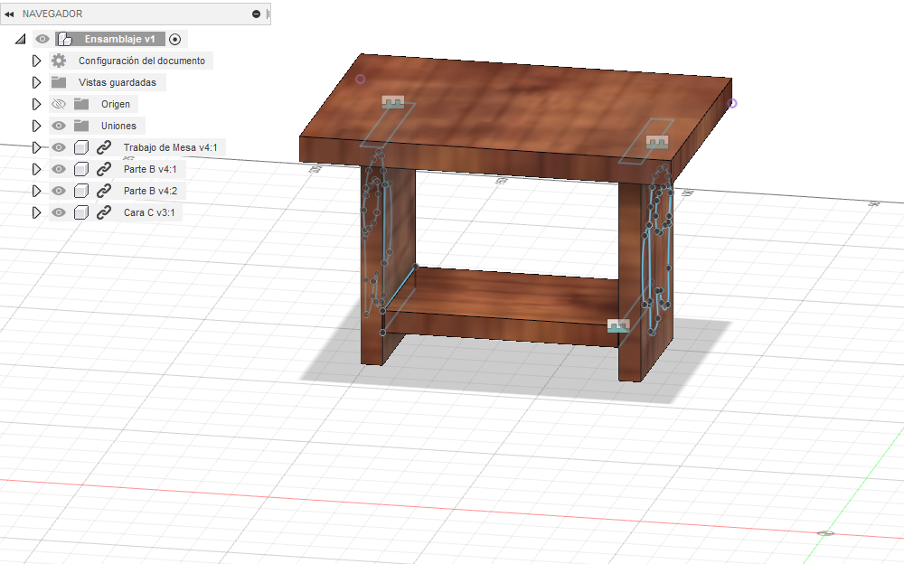Hide Parte B v4:2 component

59,191
